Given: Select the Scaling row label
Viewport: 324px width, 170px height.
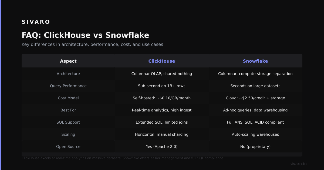Looking at the screenshot, I should point(68,134).
